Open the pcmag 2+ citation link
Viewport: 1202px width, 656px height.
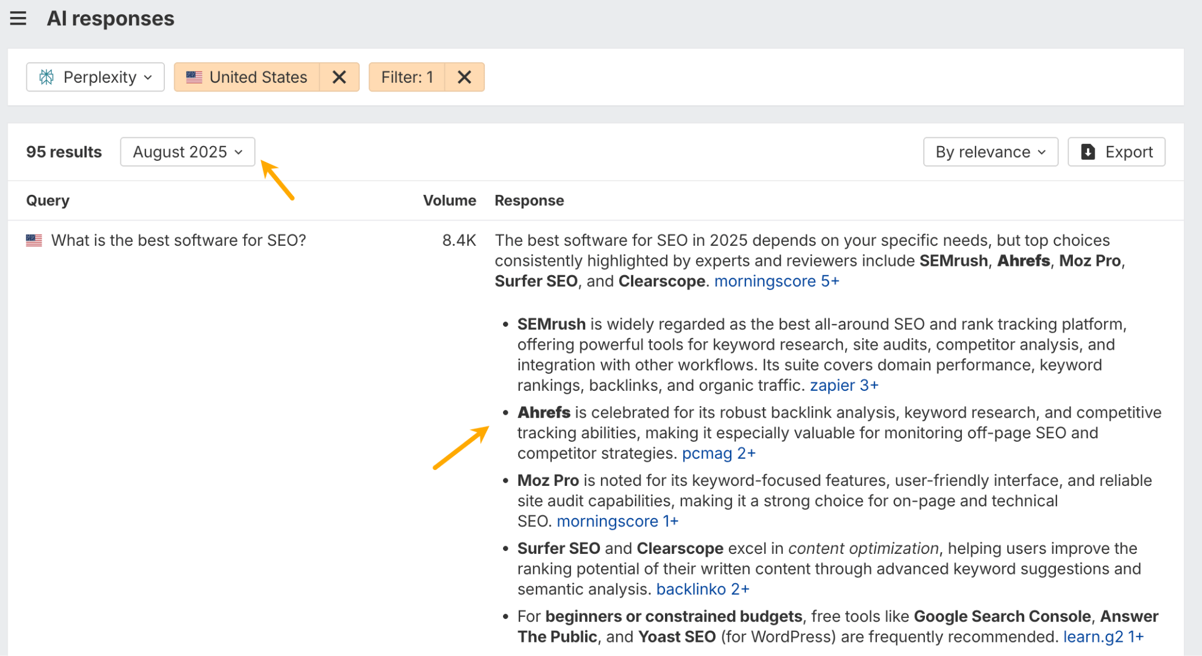pyautogui.click(x=718, y=453)
